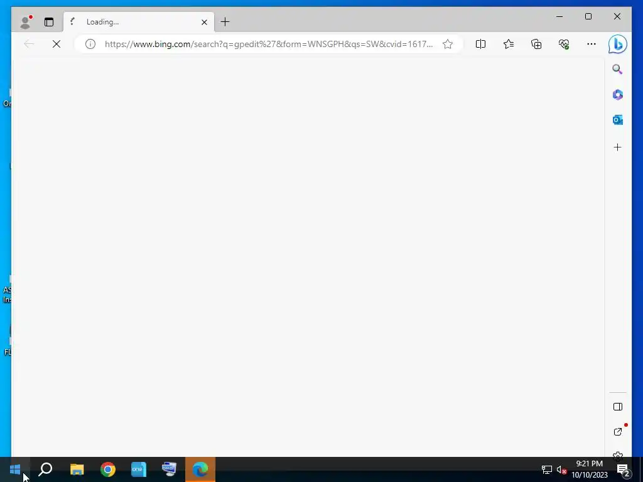This screenshot has height=482, width=643.
Task: Open taskbar search
Action: (x=45, y=469)
